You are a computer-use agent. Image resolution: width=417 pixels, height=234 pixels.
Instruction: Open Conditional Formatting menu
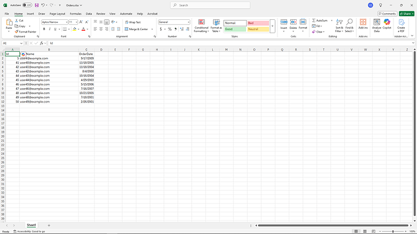pyautogui.click(x=201, y=26)
